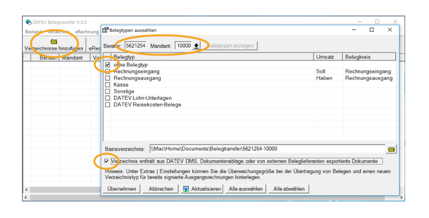The height and width of the screenshot is (218, 429).
Task: Click the Mandant number input field
Action: coord(183,45)
